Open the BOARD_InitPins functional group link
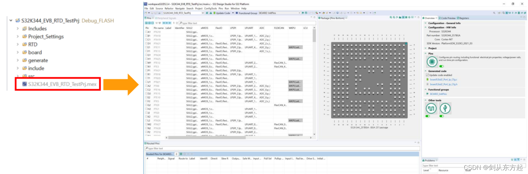528x174 pixels. [438, 94]
